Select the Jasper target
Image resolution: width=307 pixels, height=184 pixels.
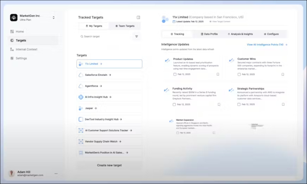coord(109,108)
